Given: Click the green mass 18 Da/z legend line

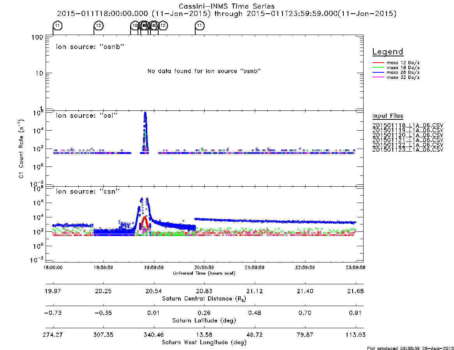Looking at the screenshot, I should coord(378,68).
